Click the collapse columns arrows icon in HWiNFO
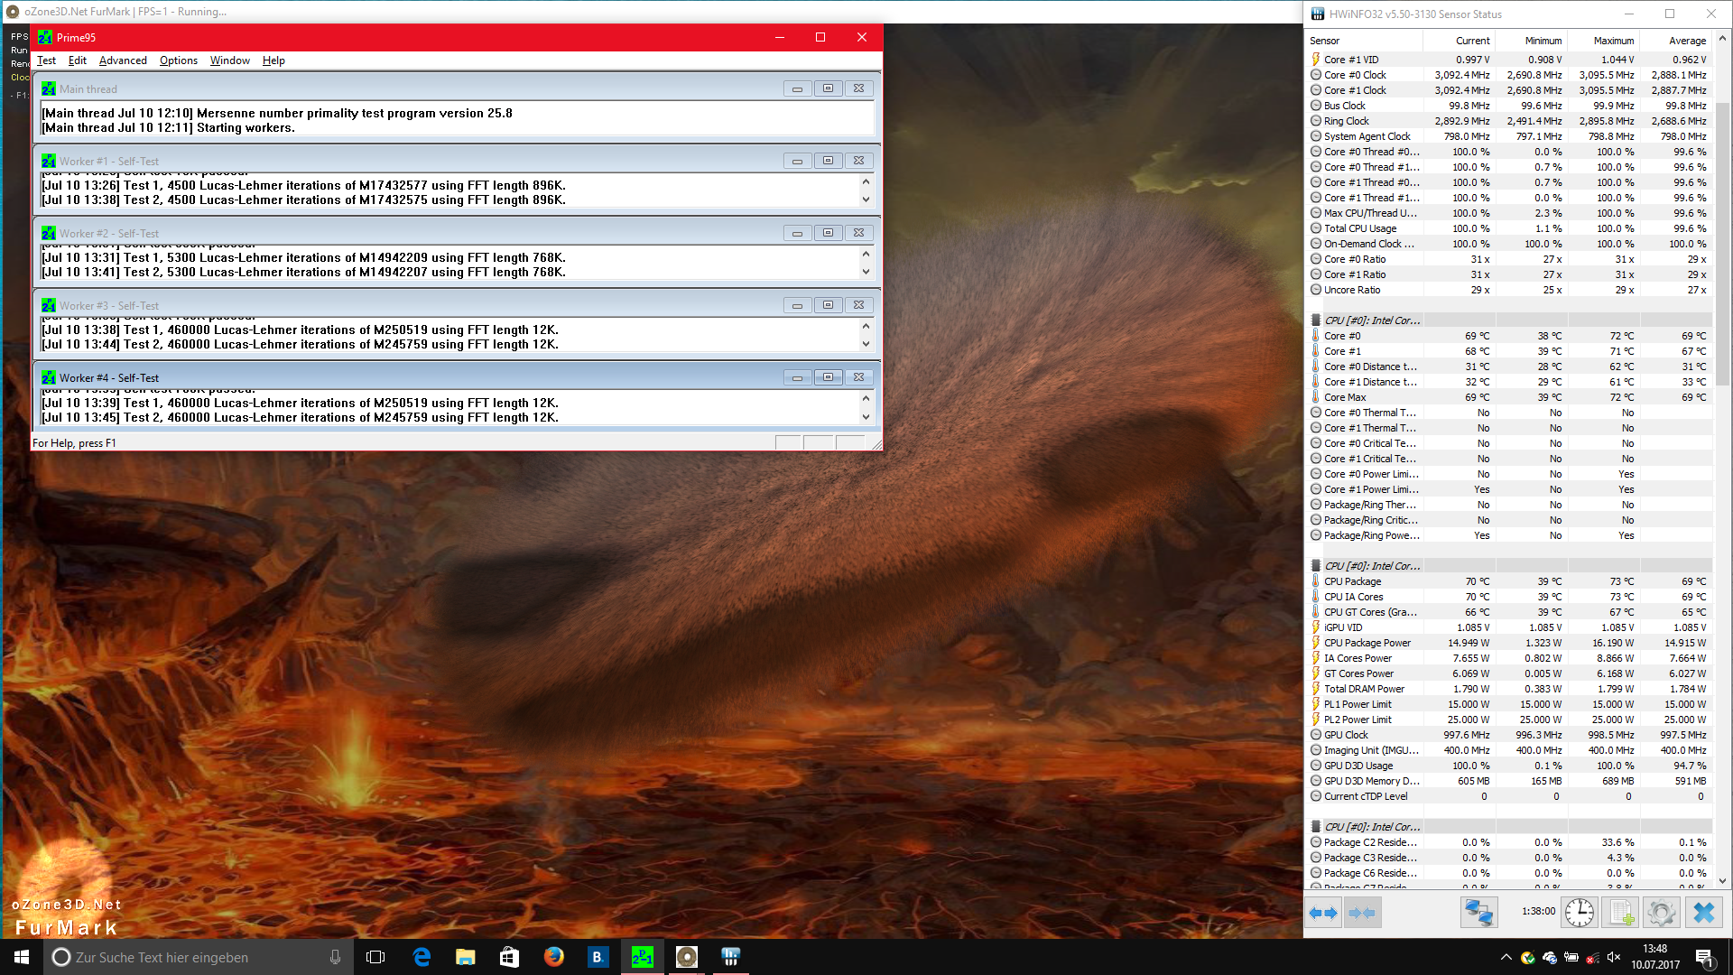 [x=1361, y=913]
